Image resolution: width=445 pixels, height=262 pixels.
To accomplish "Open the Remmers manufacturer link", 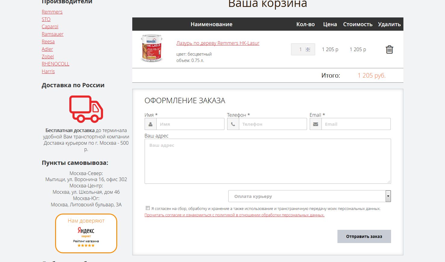I will coord(52,12).
